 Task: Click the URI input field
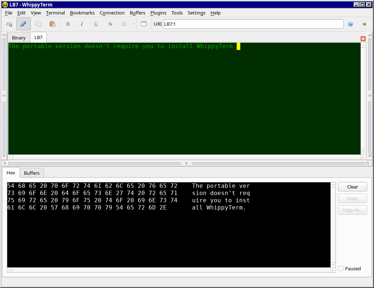[x=253, y=24]
